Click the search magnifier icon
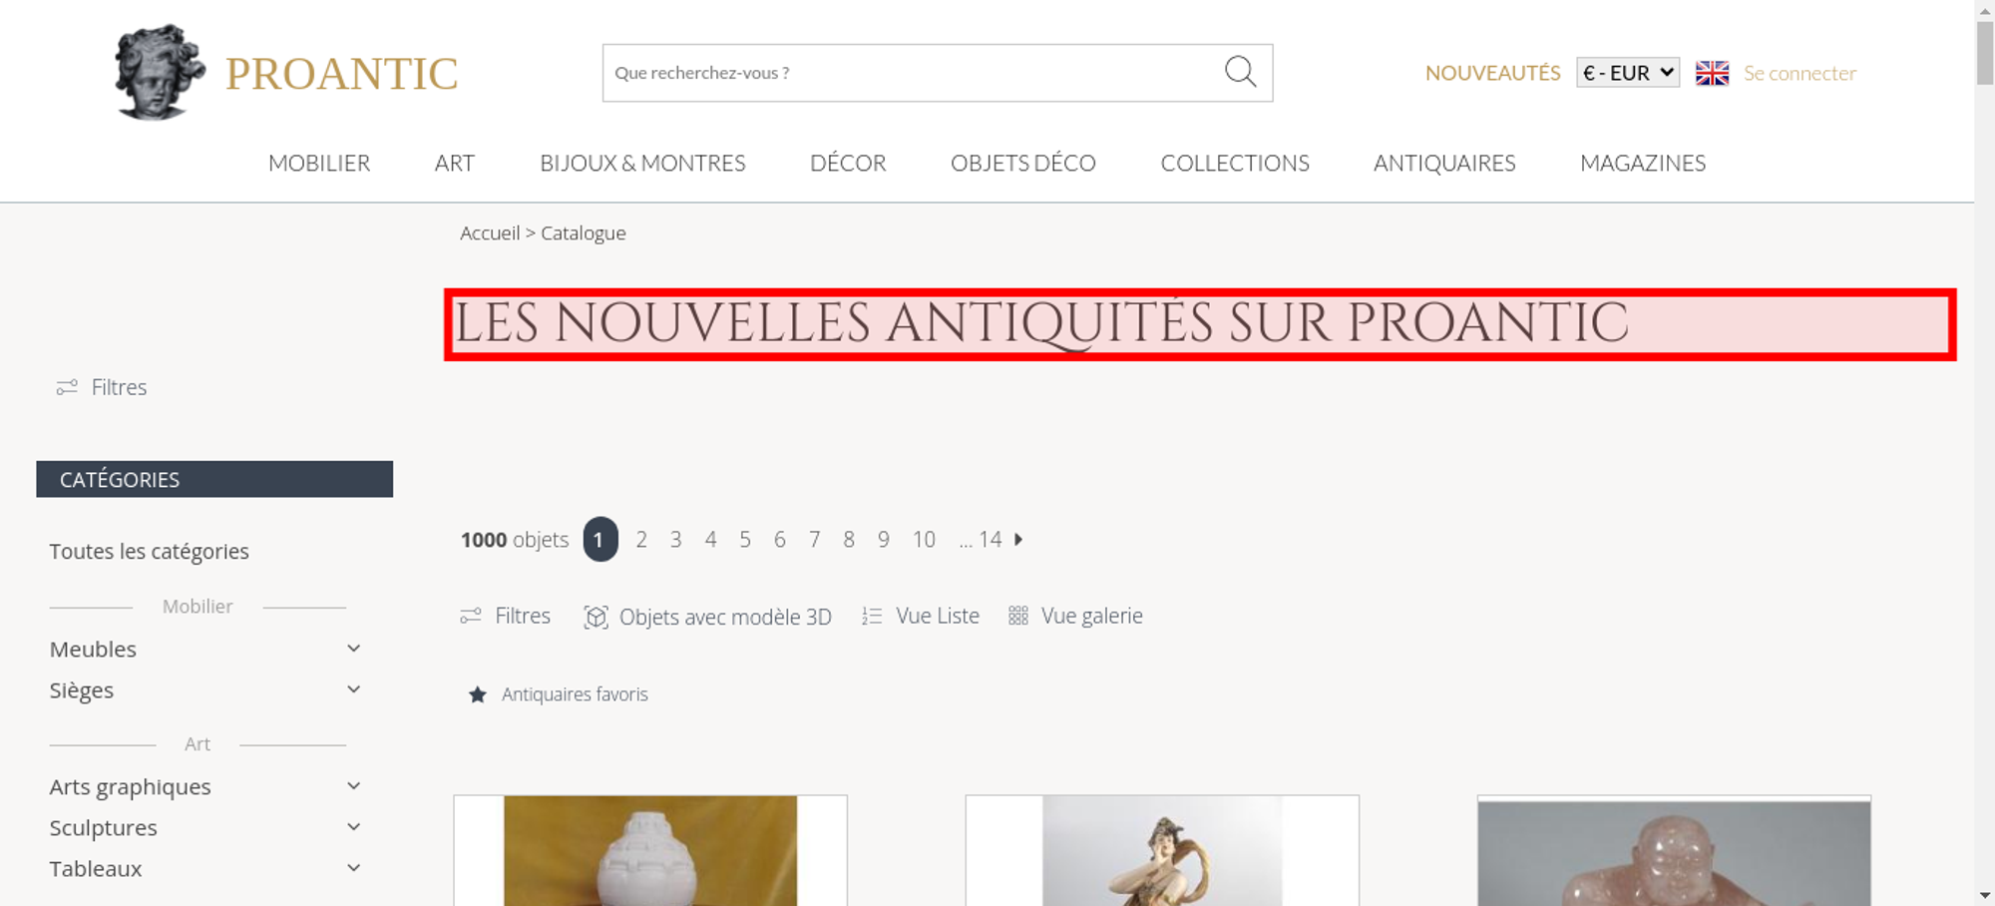The image size is (1995, 906). (x=1240, y=72)
